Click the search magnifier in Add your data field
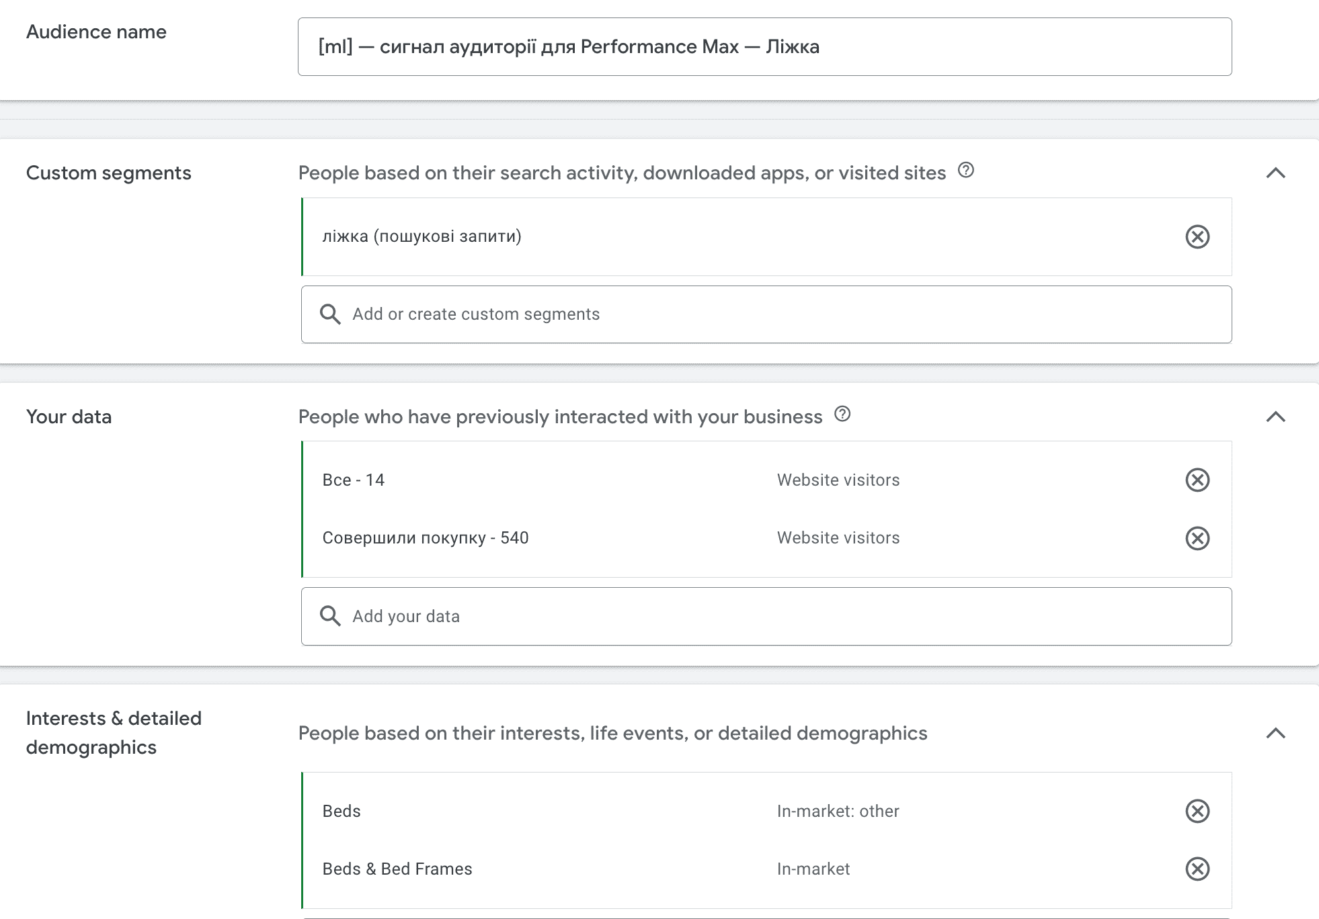Screen dimensions: 1319x919 click(x=330, y=615)
